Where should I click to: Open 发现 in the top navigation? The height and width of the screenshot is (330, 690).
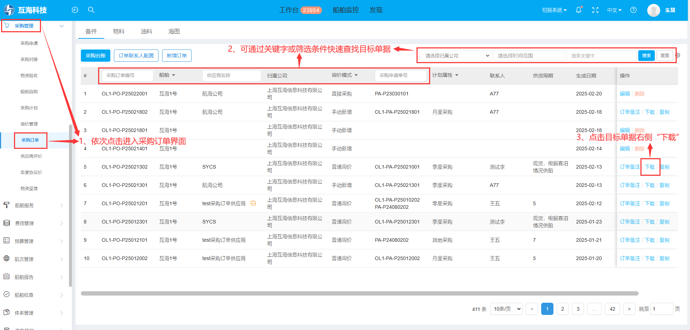pyautogui.click(x=376, y=10)
